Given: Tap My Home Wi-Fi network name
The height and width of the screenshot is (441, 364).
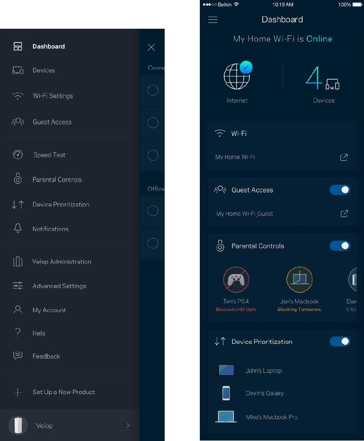Looking at the screenshot, I should point(235,157).
